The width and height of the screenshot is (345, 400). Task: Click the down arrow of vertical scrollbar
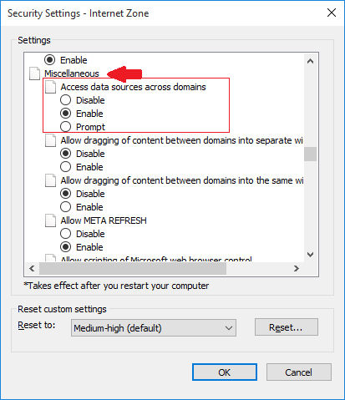[x=310, y=255]
